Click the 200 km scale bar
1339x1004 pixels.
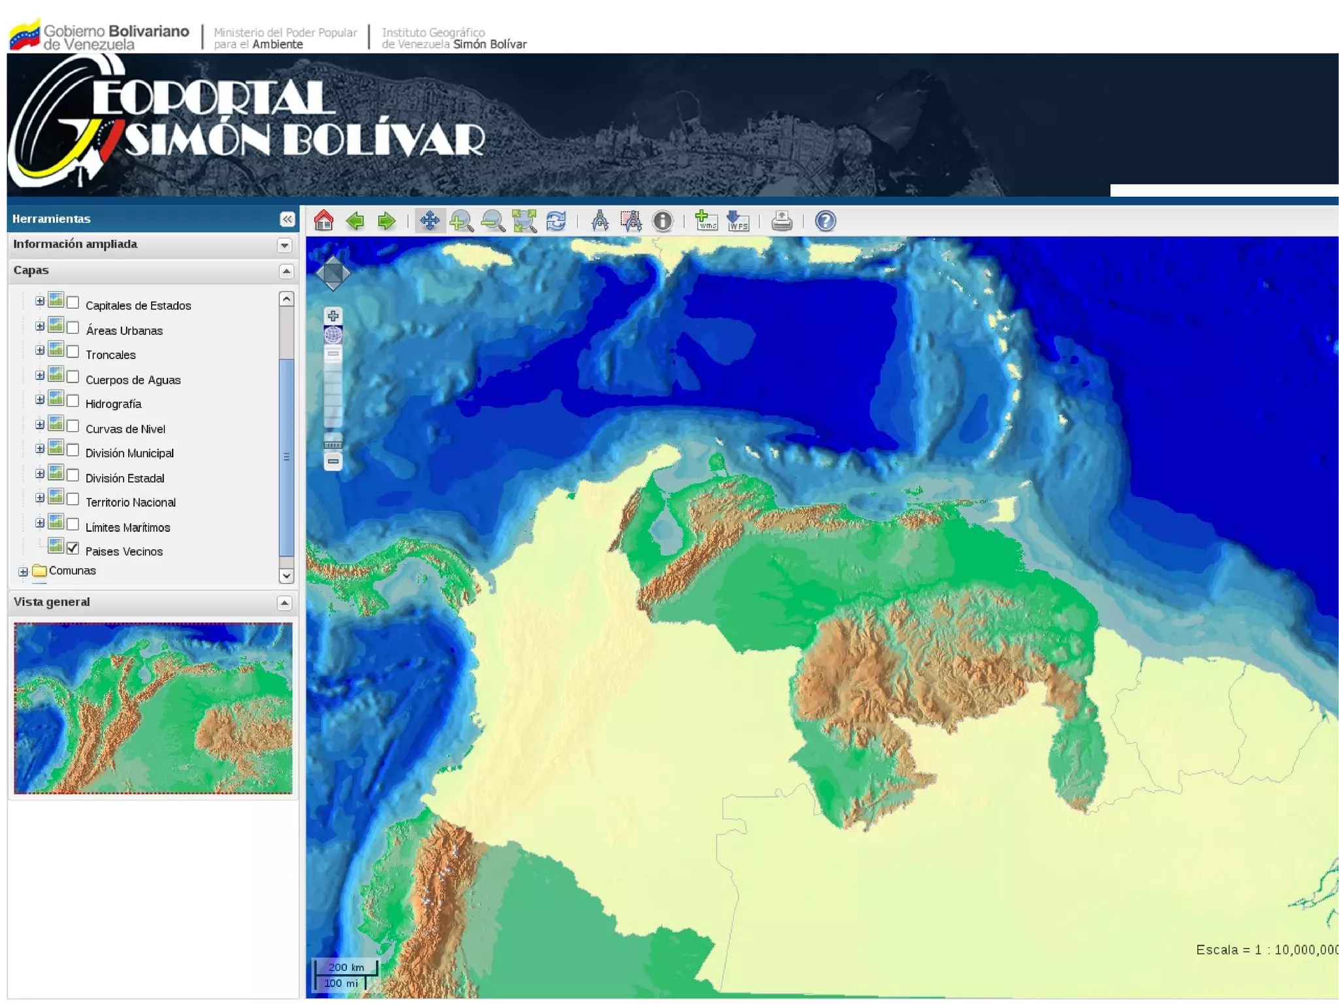tap(346, 967)
